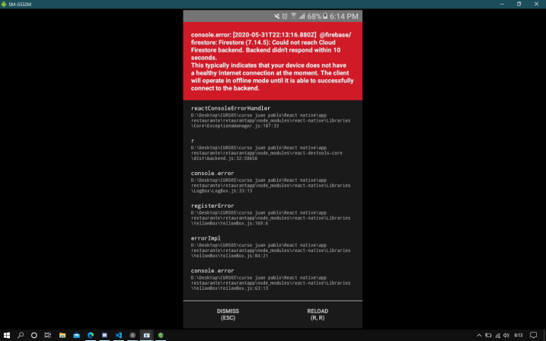Switch to Microsoft Edge on the taskbar
Image resolution: width=546 pixels, height=341 pixels.
[x=91, y=335]
